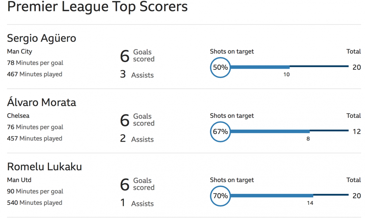Screen dimensions: 365x219
Task: Click Morata's total shots value 12
Action: tap(356, 132)
